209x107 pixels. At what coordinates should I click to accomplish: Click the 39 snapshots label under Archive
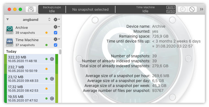click(25, 33)
